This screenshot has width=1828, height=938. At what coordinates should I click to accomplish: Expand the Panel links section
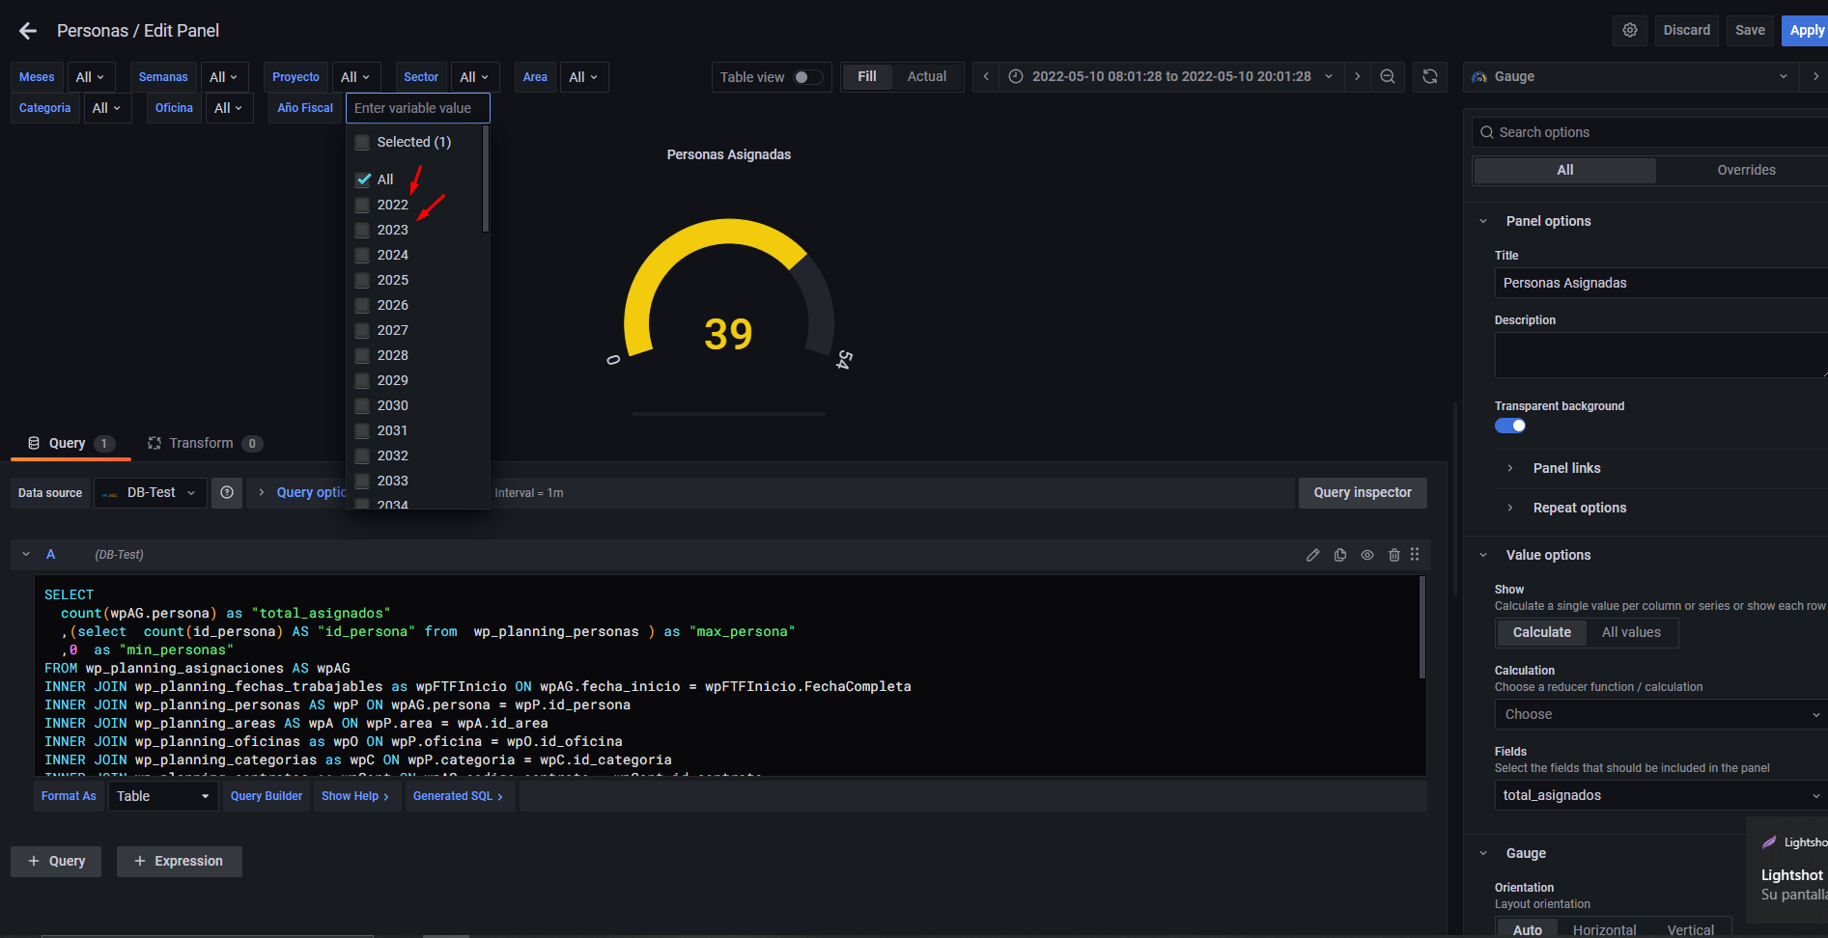click(1566, 468)
